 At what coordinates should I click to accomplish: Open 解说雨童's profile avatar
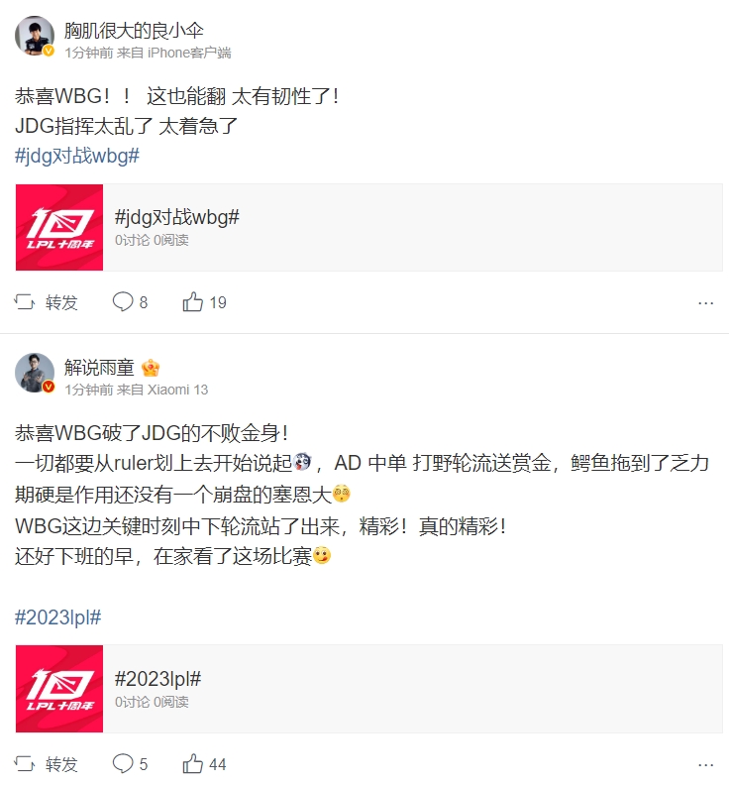(35, 373)
